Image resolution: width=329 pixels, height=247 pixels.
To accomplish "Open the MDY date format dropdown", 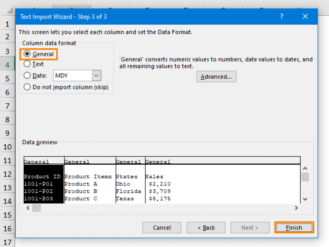I will (x=96, y=75).
